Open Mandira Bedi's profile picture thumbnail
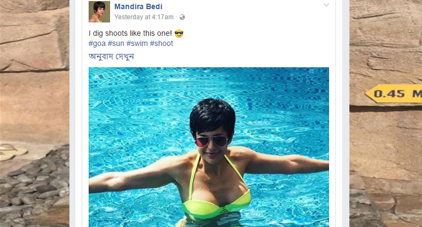The image size is (422, 227). click(99, 12)
